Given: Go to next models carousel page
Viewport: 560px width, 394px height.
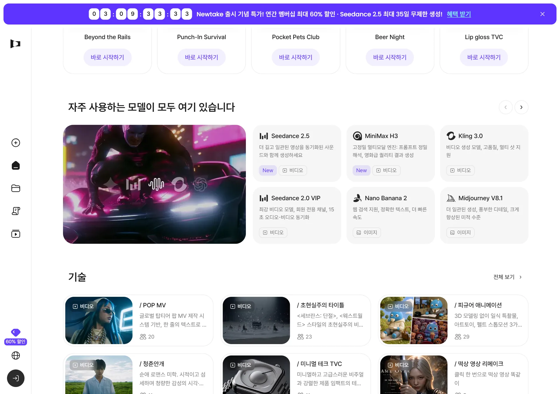Looking at the screenshot, I should [x=521, y=107].
